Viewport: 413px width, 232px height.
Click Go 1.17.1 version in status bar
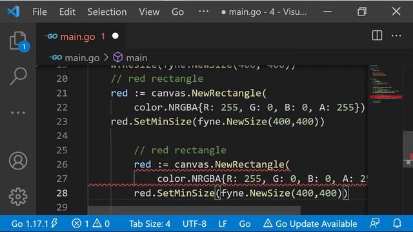[x=34, y=224]
